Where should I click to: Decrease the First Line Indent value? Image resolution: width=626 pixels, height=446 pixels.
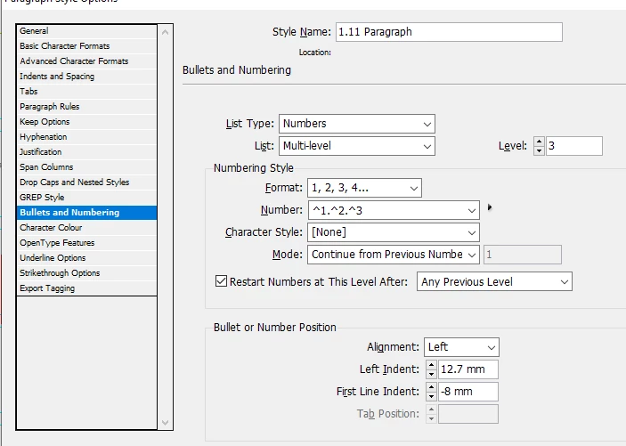[431, 396]
